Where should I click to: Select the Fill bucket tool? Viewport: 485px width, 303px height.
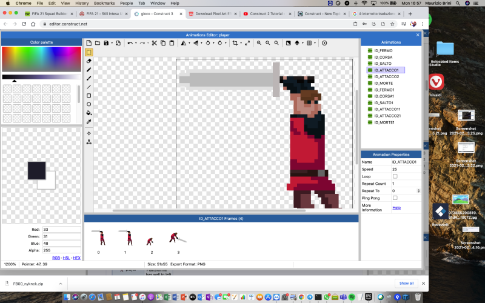coord(89,113)
